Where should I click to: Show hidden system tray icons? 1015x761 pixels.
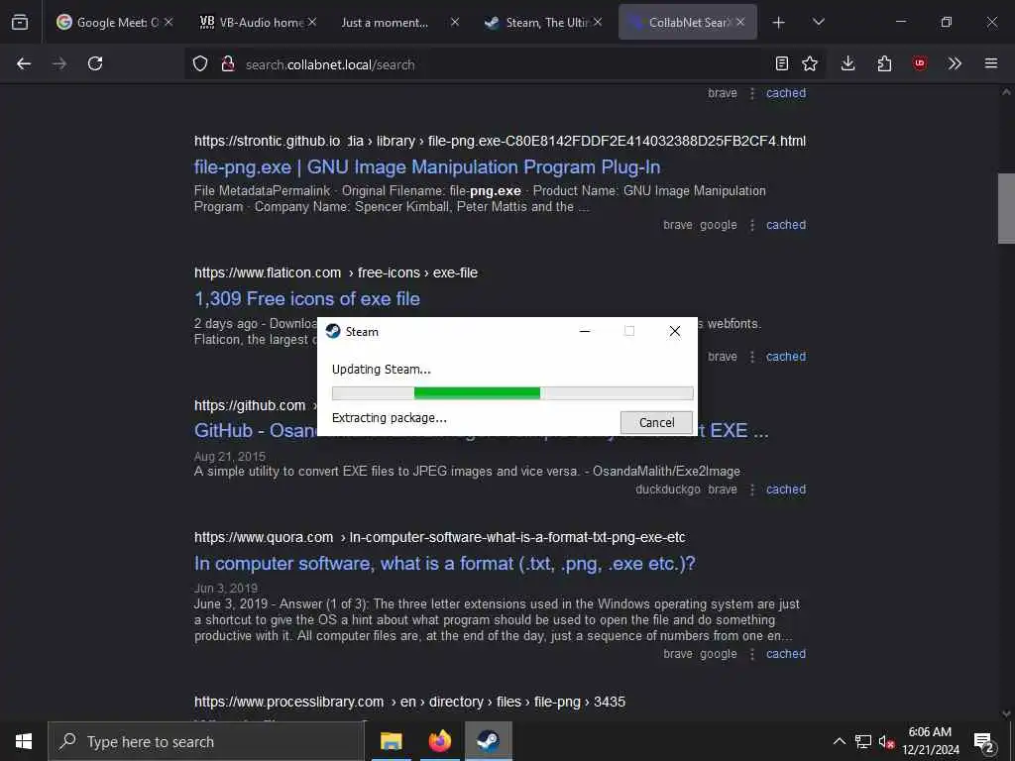(x=839, y=741)
